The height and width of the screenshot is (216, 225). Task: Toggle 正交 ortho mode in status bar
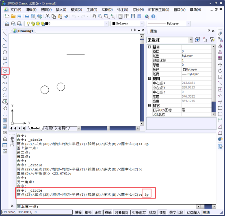98,212
